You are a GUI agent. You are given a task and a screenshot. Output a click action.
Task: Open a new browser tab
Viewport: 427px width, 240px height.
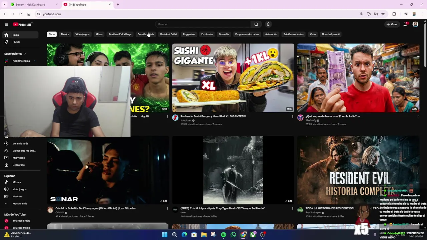click(118, 5)
